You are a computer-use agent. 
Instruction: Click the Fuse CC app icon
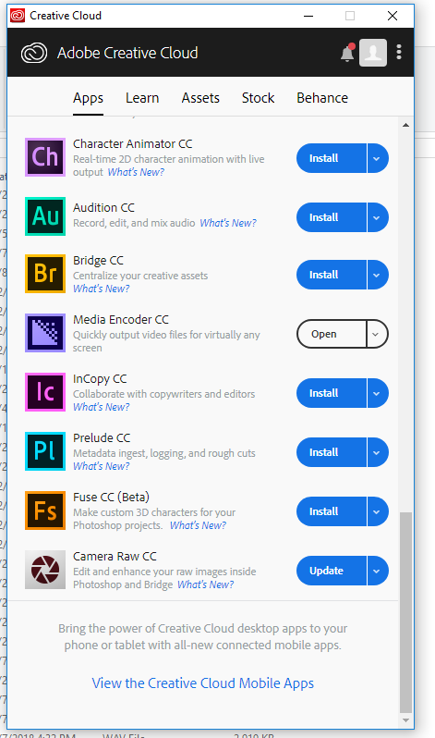45,510
